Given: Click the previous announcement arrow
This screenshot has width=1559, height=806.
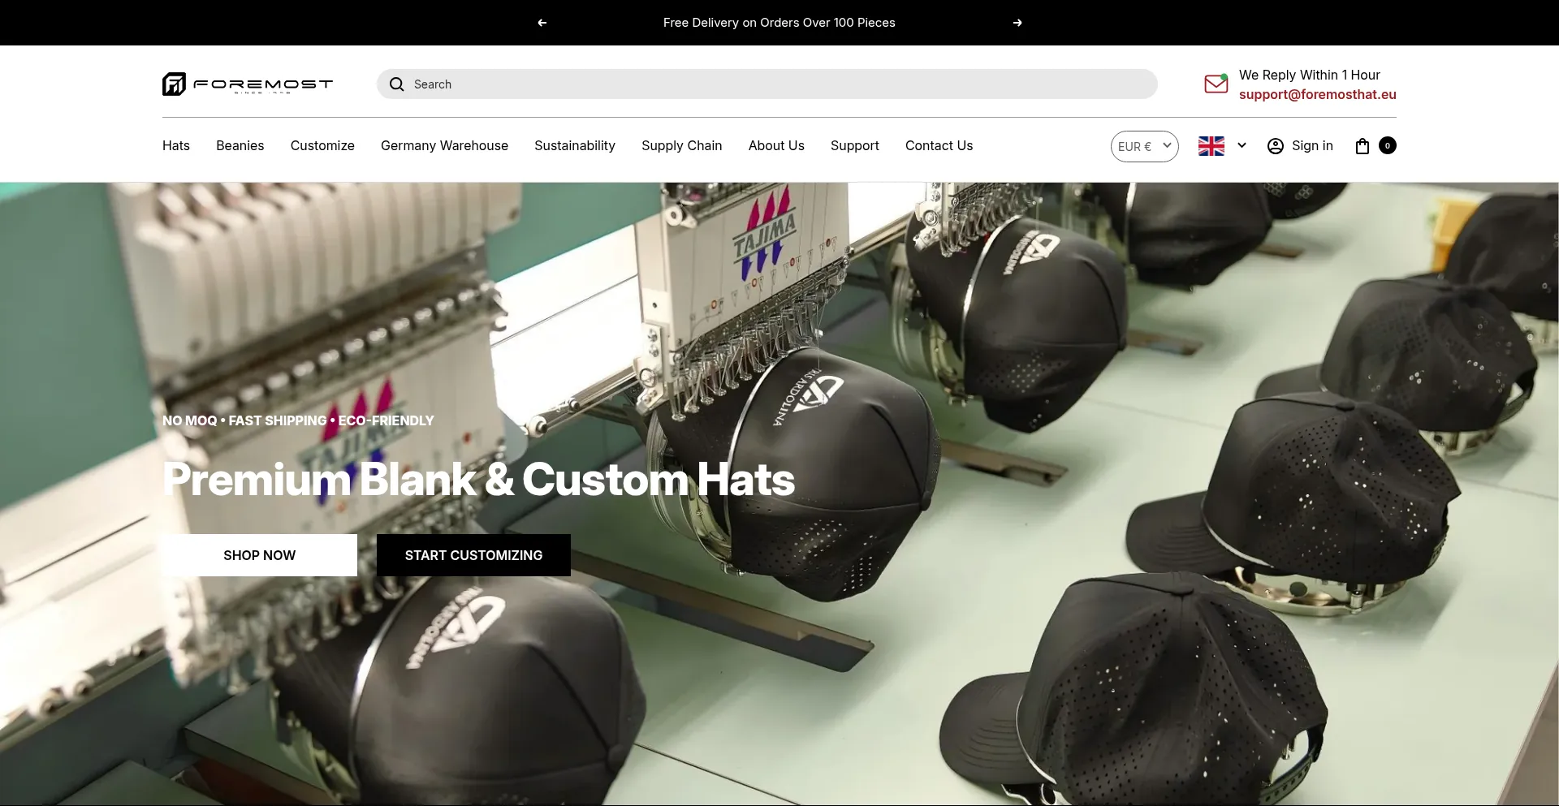Looking at the screenshot, I should click(x=542, y=23).
